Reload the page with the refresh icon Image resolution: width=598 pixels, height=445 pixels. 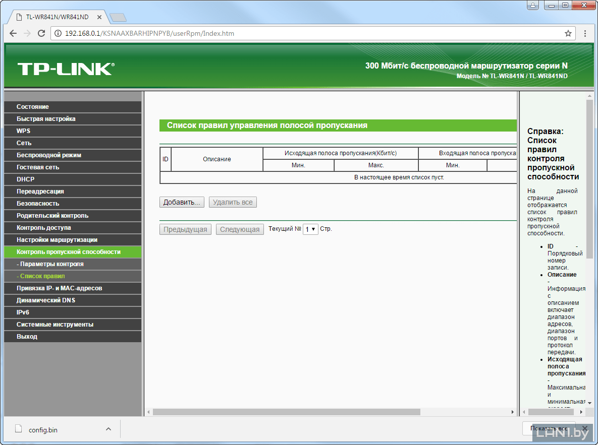41,33
